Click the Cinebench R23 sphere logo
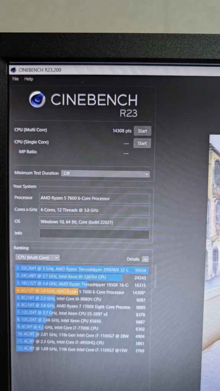This screenshot has height=391, width=220. point(37,99)
